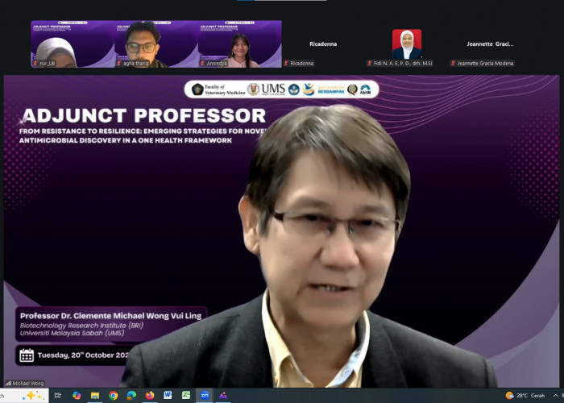Select Fidi N. A. E. P. D. participant tile
564x403 pixels.
pyautogui.click(x=407, y=44)
